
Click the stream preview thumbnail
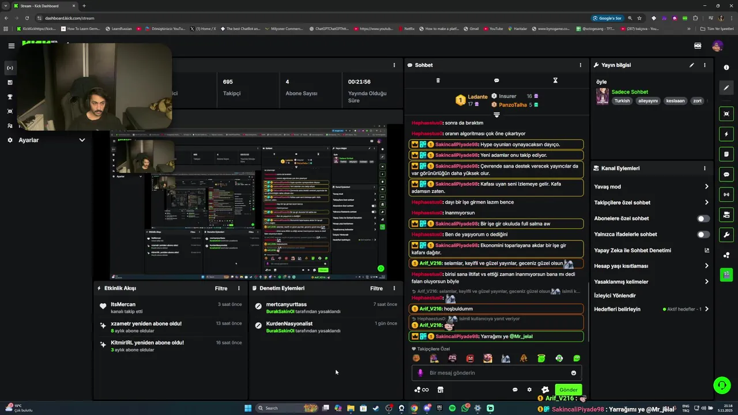click(248, 203)
